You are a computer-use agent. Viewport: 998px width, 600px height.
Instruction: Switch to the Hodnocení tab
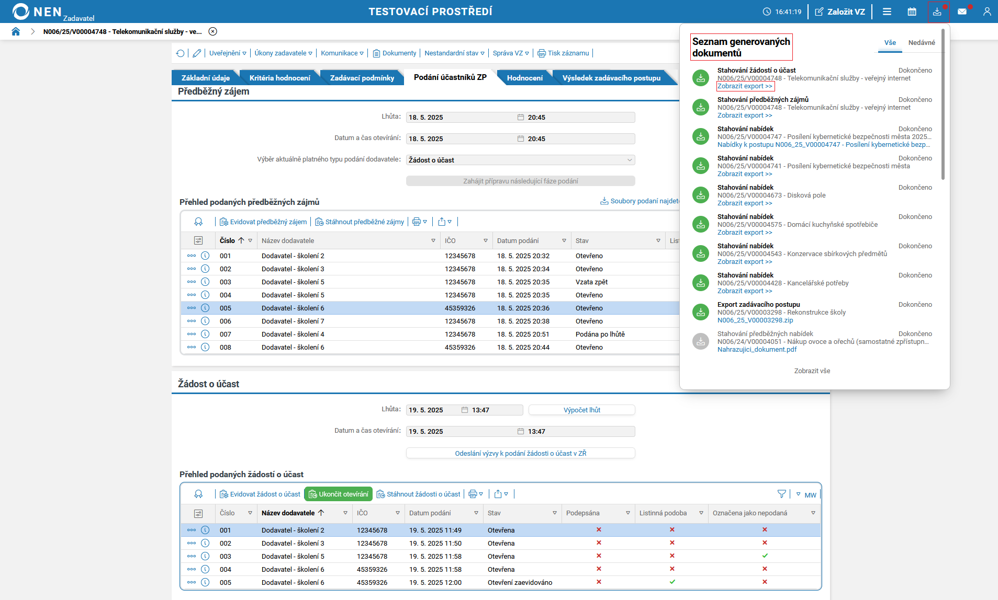click(524, 78)
